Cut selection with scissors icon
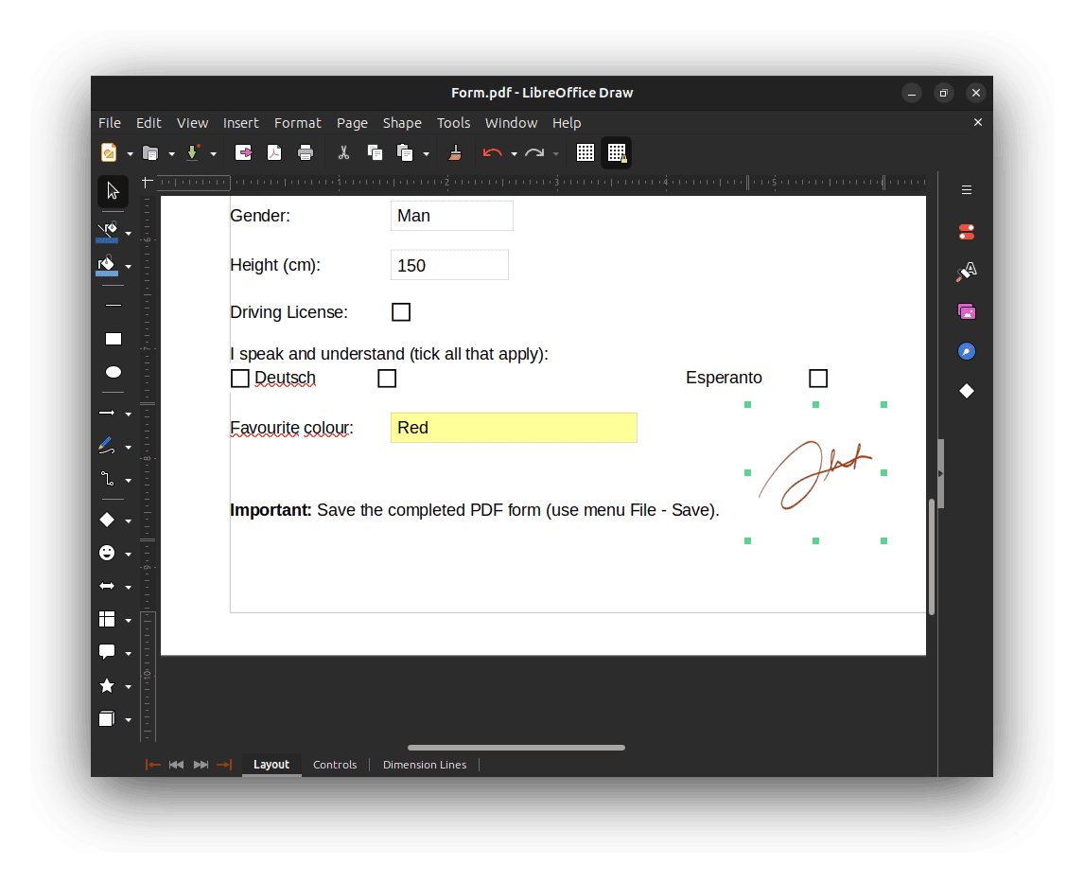Screen dimensions: 1084x883 pos(343,152)
